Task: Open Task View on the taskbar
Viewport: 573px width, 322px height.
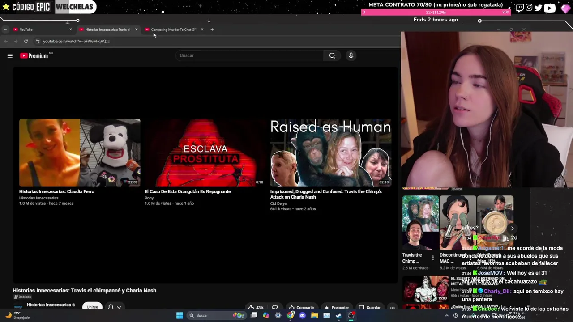Action: click(x=254, y=315)
